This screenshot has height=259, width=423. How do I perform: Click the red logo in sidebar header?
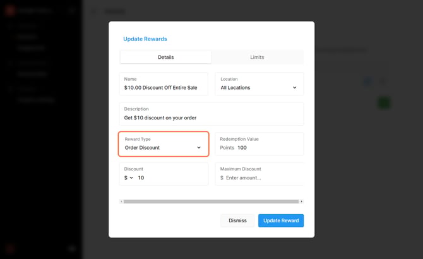[10, 11]
